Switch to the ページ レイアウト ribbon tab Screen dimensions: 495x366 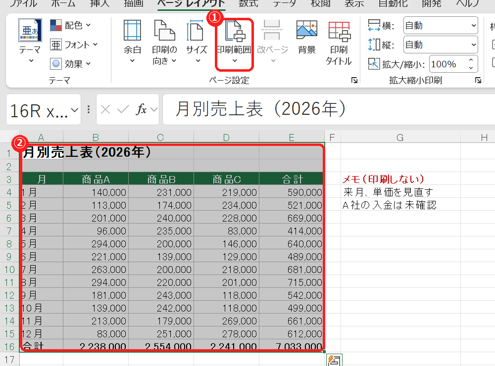191,3
